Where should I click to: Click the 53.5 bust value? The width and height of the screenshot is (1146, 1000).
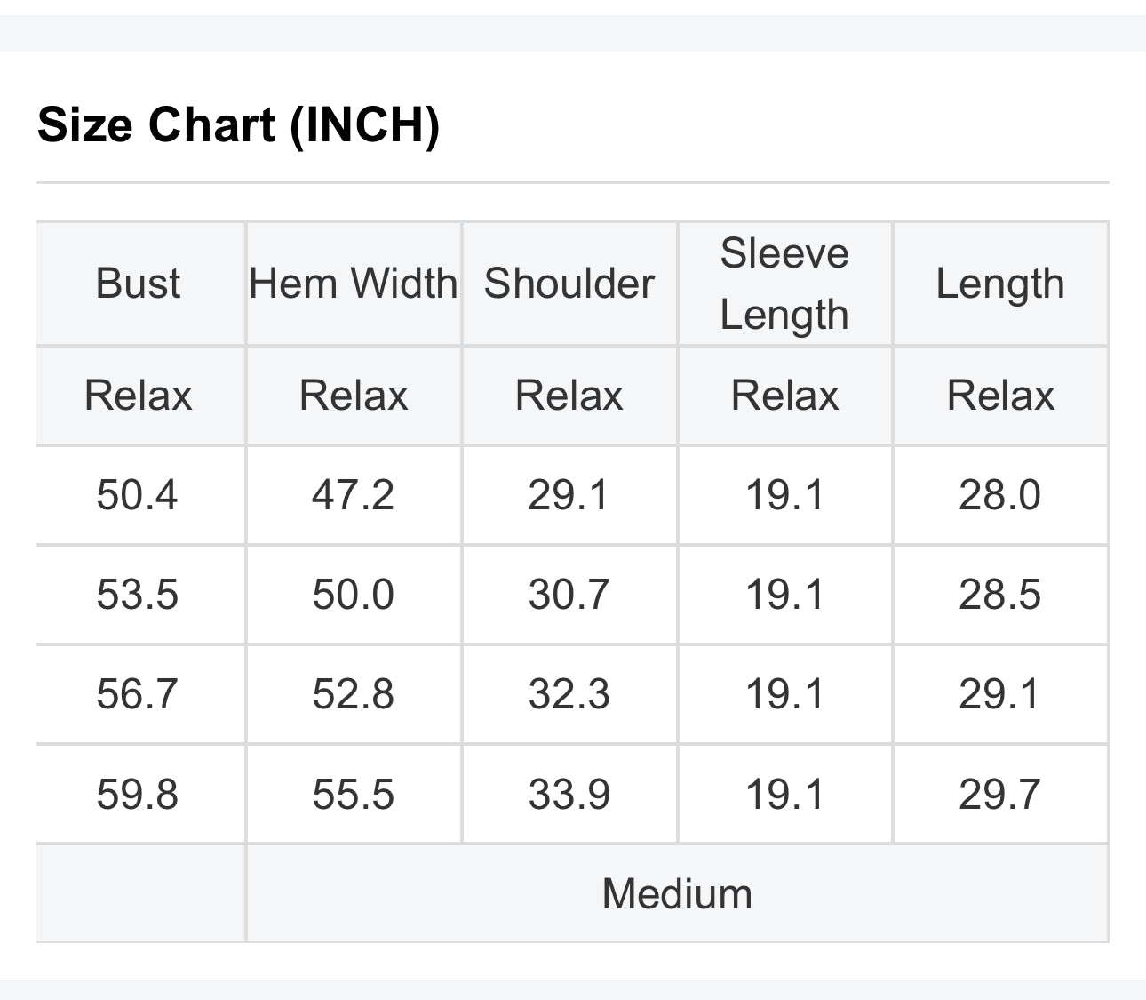138,595
